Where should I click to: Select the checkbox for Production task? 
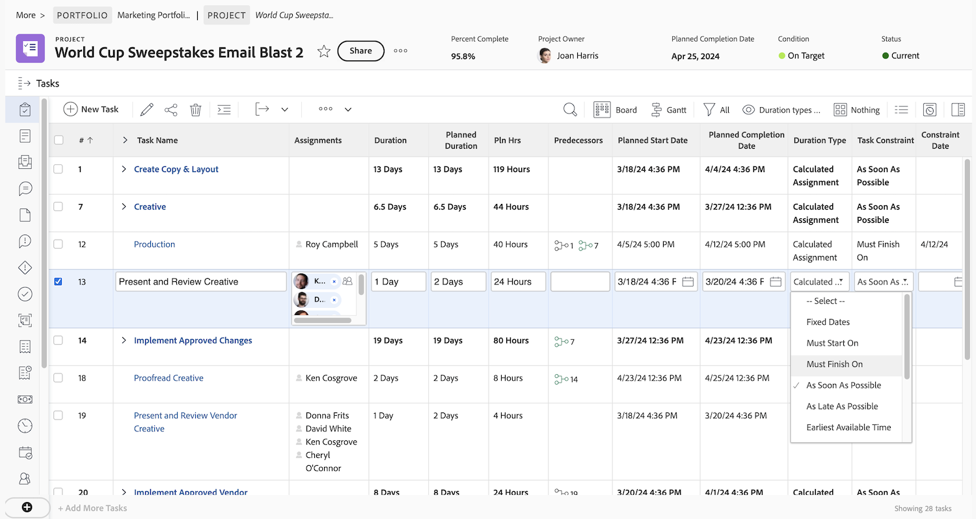[58, 244]
